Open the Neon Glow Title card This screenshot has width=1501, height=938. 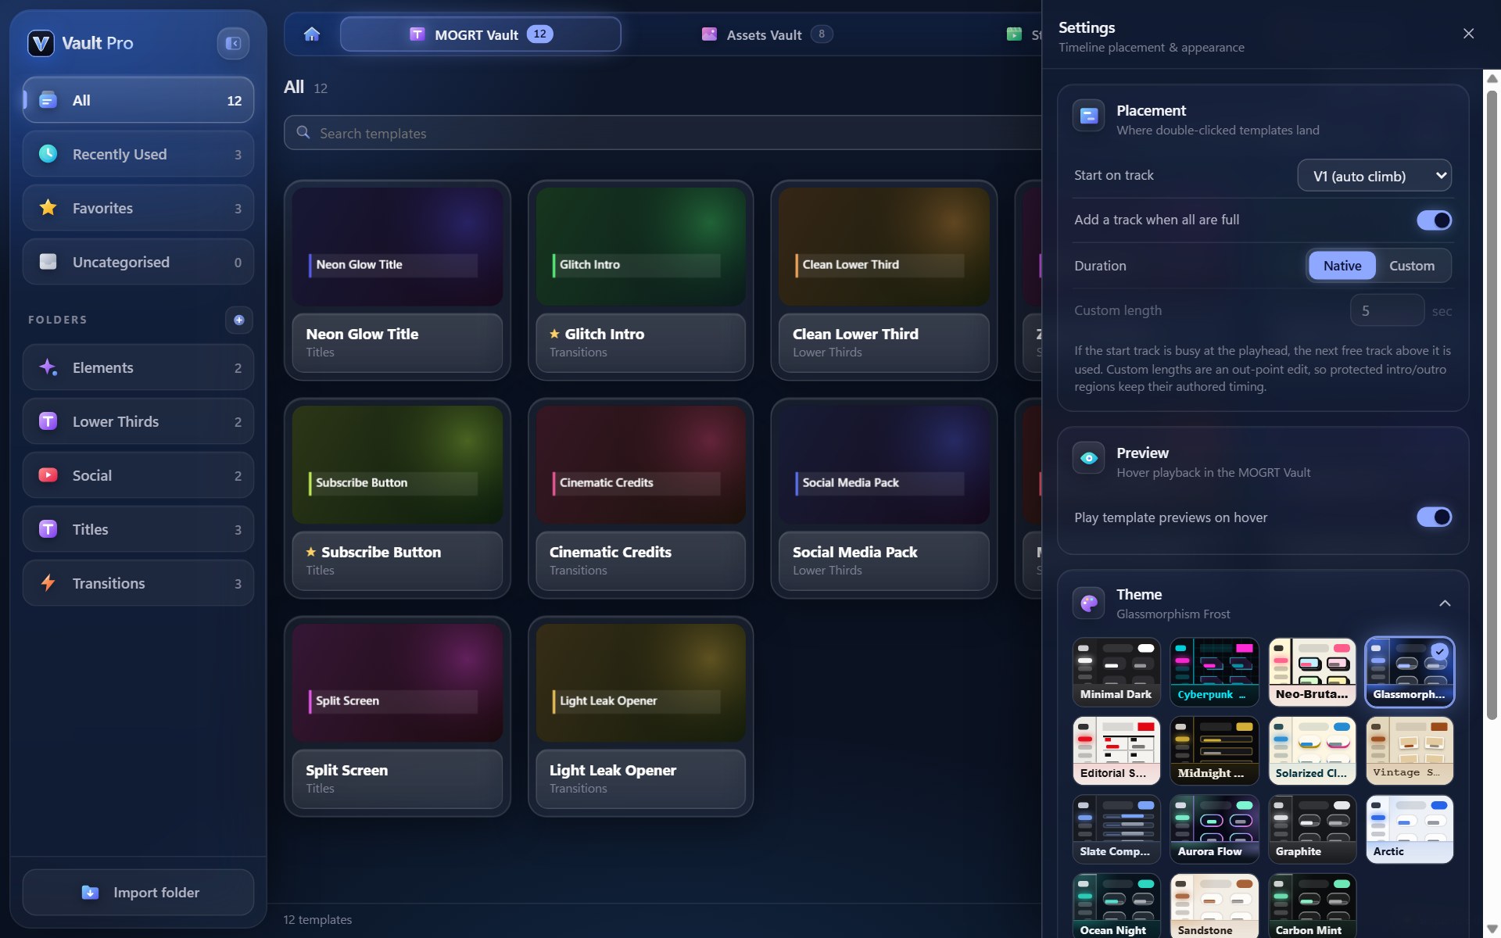[x=397, y=281]
